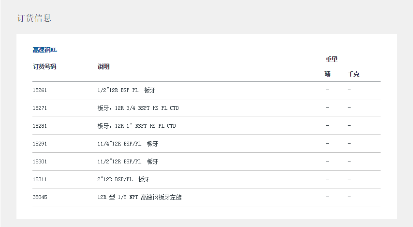Image resolution: width=413 pixels, height=227 pixels.
Task: Select order number 38045
Action: coord(40,197)
